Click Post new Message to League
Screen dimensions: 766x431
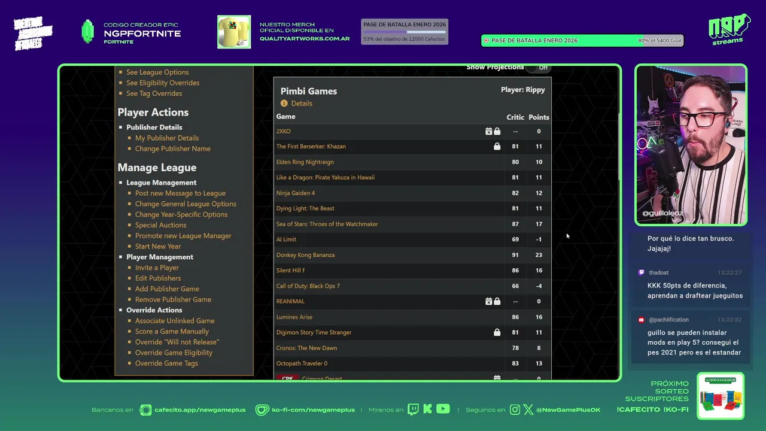click(x=180, y=193)
